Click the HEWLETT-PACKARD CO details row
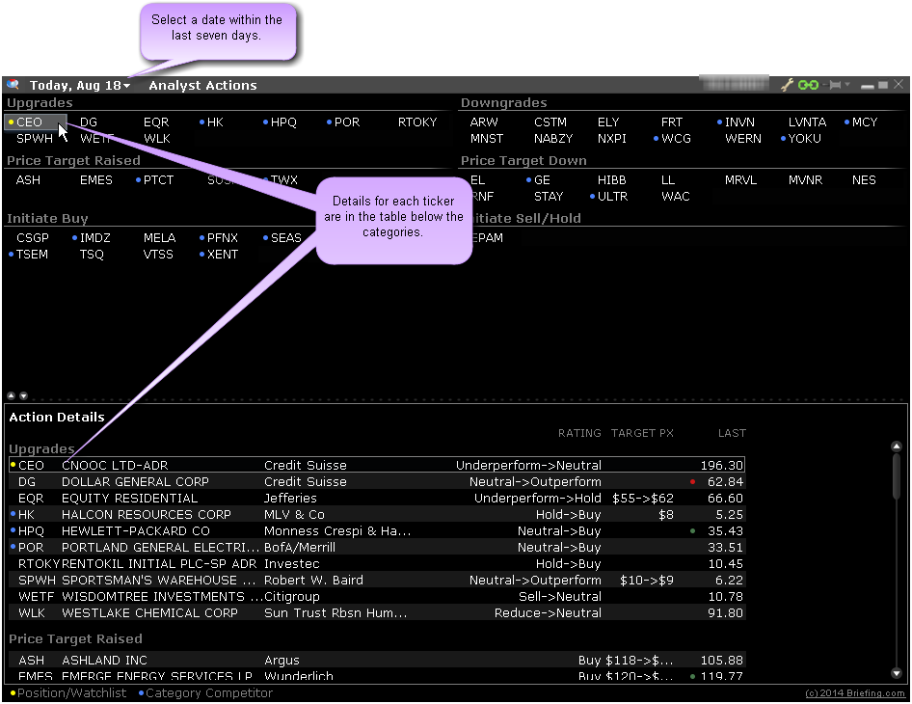912x704 pixels. coord(377,530)
